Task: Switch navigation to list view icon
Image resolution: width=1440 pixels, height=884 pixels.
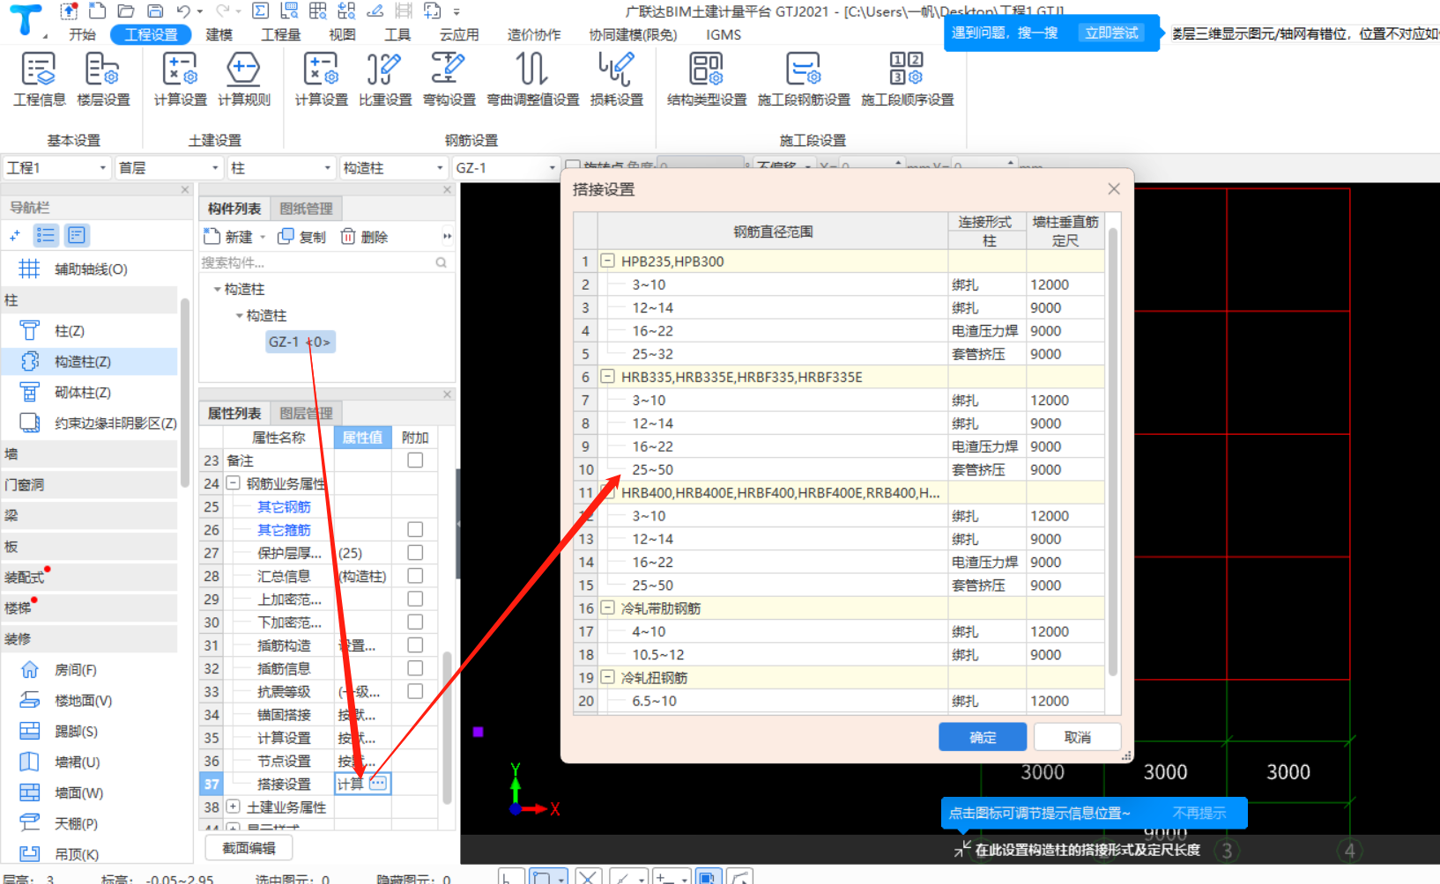Action: coord(46,235)
